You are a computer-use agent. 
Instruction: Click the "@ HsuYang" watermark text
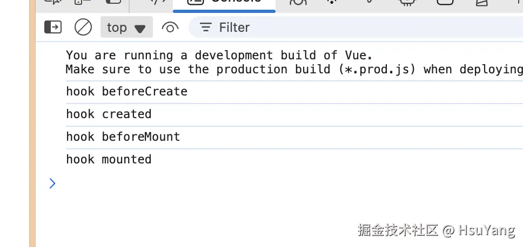pyautogui.click(x=479, y=231)
